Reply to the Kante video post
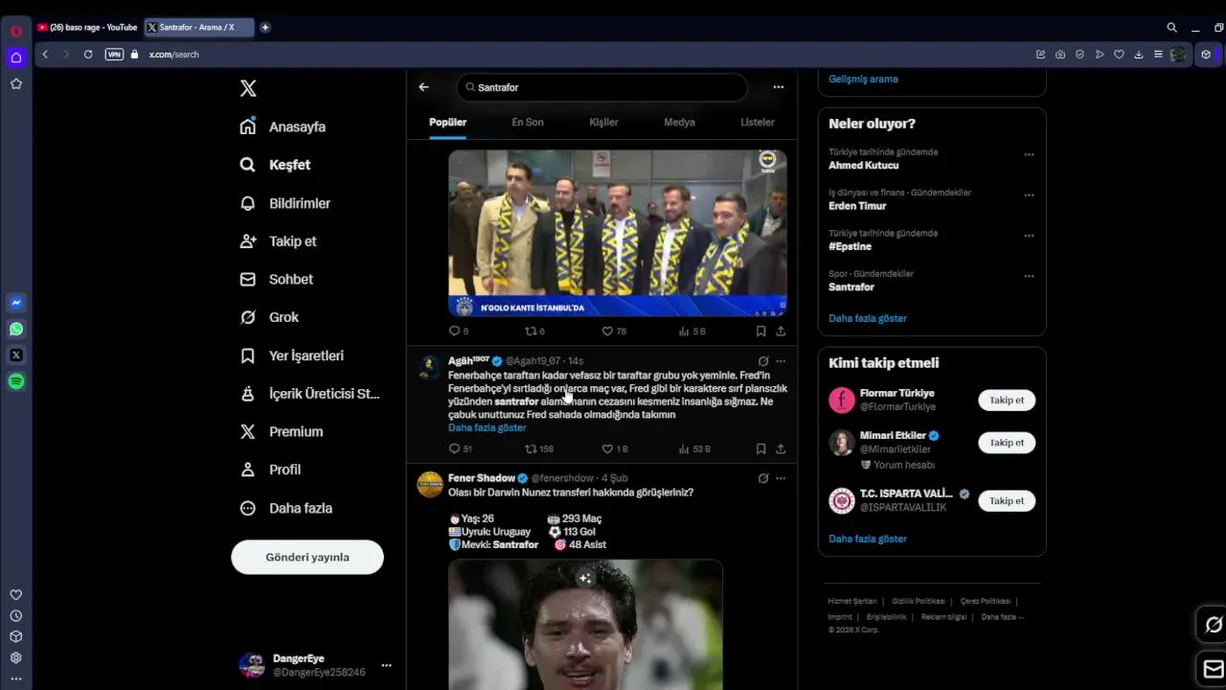The height and width of the screenshot is (690, 1226). 459,331
